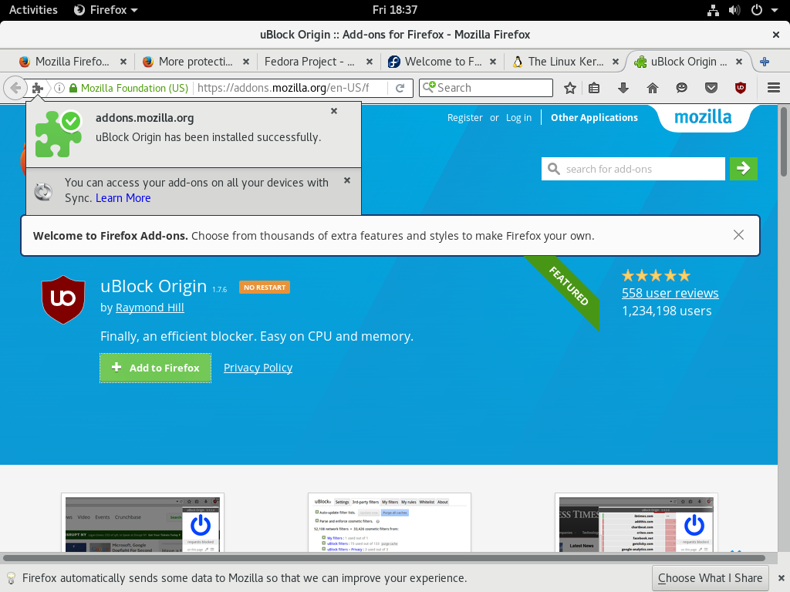The height and width of the screenshot is (592, 790).
Task: Open the network status tray icon
Action: click(x=713, y=10)
